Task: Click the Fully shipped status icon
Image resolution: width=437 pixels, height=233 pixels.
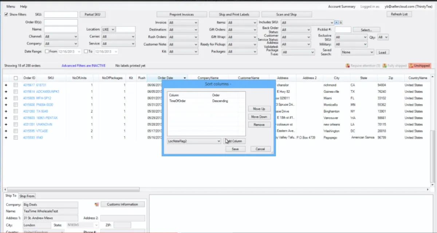Action: [x=385, y=66]
